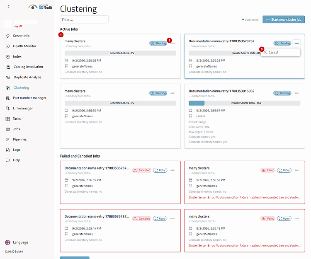
Task: Retry the cancelled job from 2:55:44 PM
Action: [x=160, y=218]
